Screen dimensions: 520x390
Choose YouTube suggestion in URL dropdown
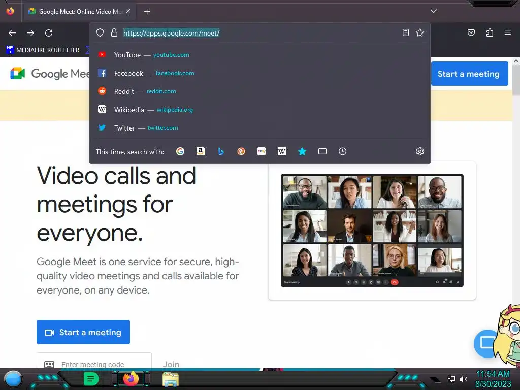[260, 55]
